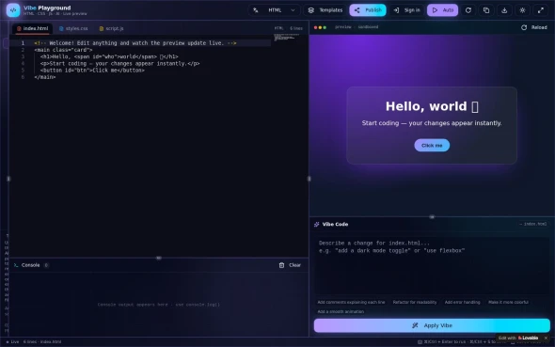The image size is (555, 347).
Task: Click the Reload preview button
Action: pyautogui.click(x=533, y=27)
